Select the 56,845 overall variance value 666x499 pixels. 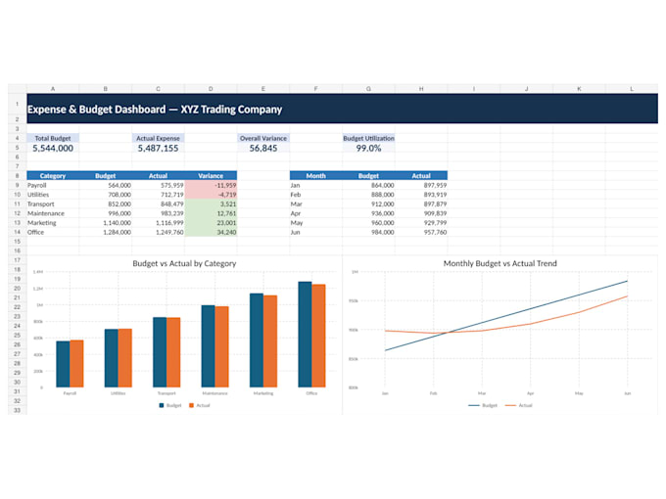pos(263,148)
